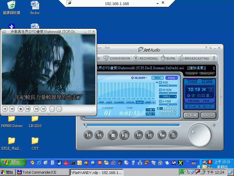Click the round volume knob

click(199, 135)
